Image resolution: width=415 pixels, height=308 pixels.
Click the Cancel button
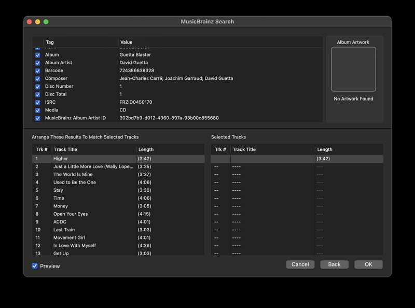pyautogui.click(x=300, y=264)
